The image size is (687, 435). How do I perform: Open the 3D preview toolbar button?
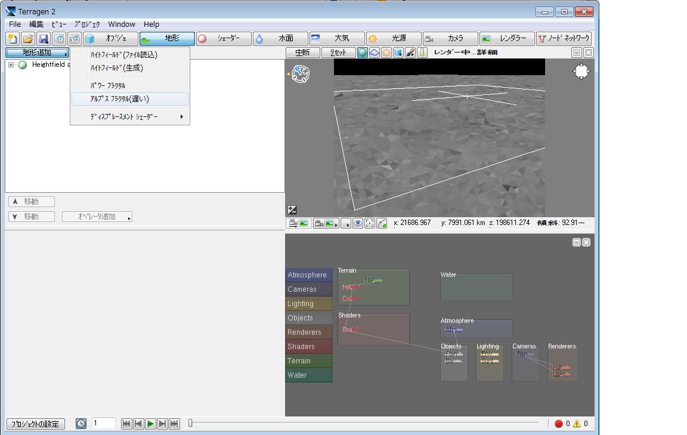[x=75, y=39]
